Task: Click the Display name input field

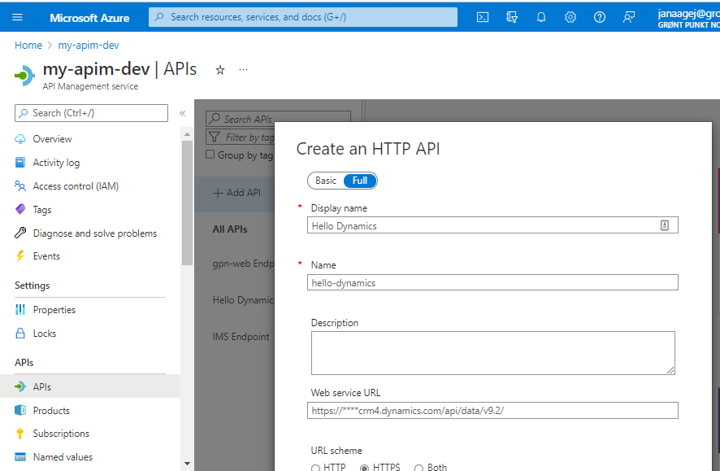Action: (488, 225)
